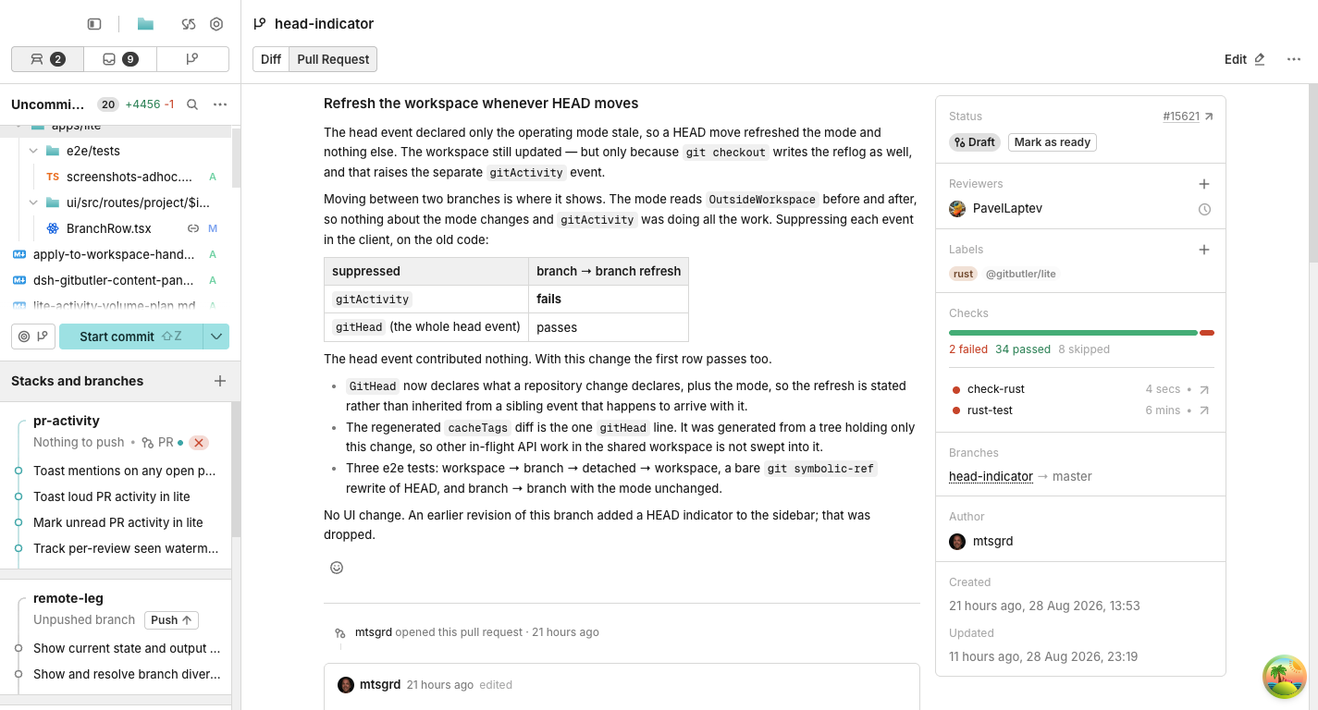Switch to Diff view

(x=271, y=59)
